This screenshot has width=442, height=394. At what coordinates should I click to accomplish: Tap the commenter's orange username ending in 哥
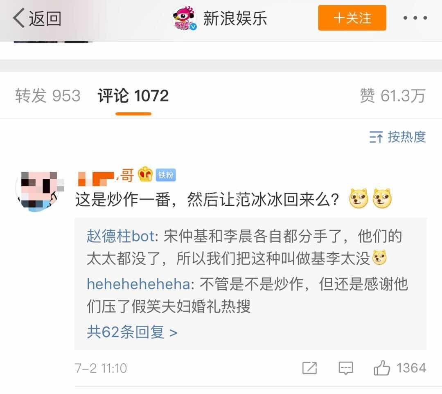pos(106,175)
